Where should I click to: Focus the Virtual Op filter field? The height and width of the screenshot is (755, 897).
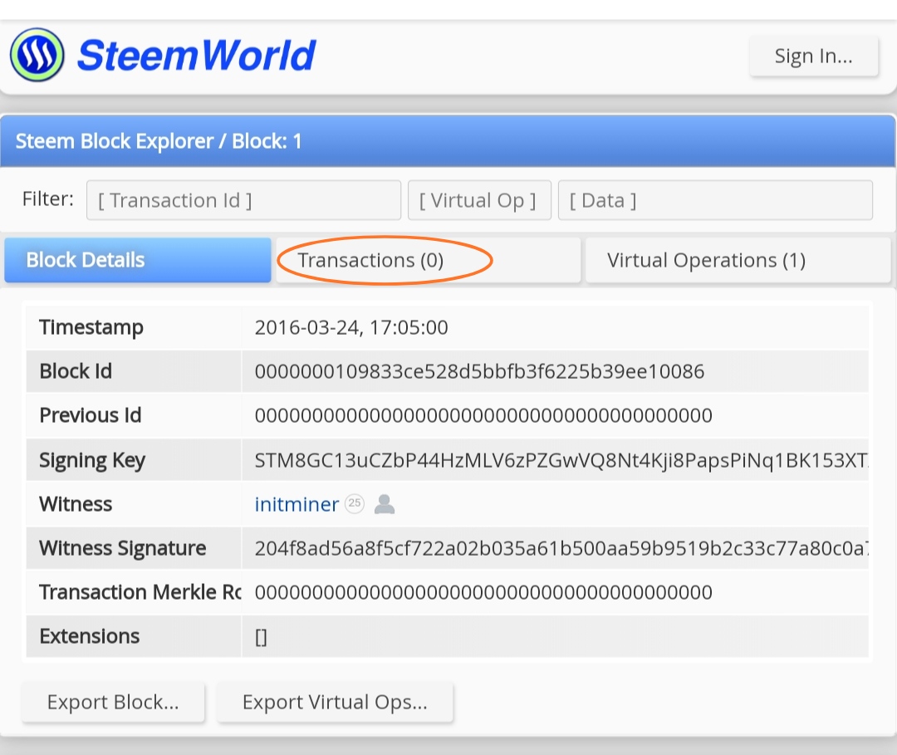coord(479,200)
